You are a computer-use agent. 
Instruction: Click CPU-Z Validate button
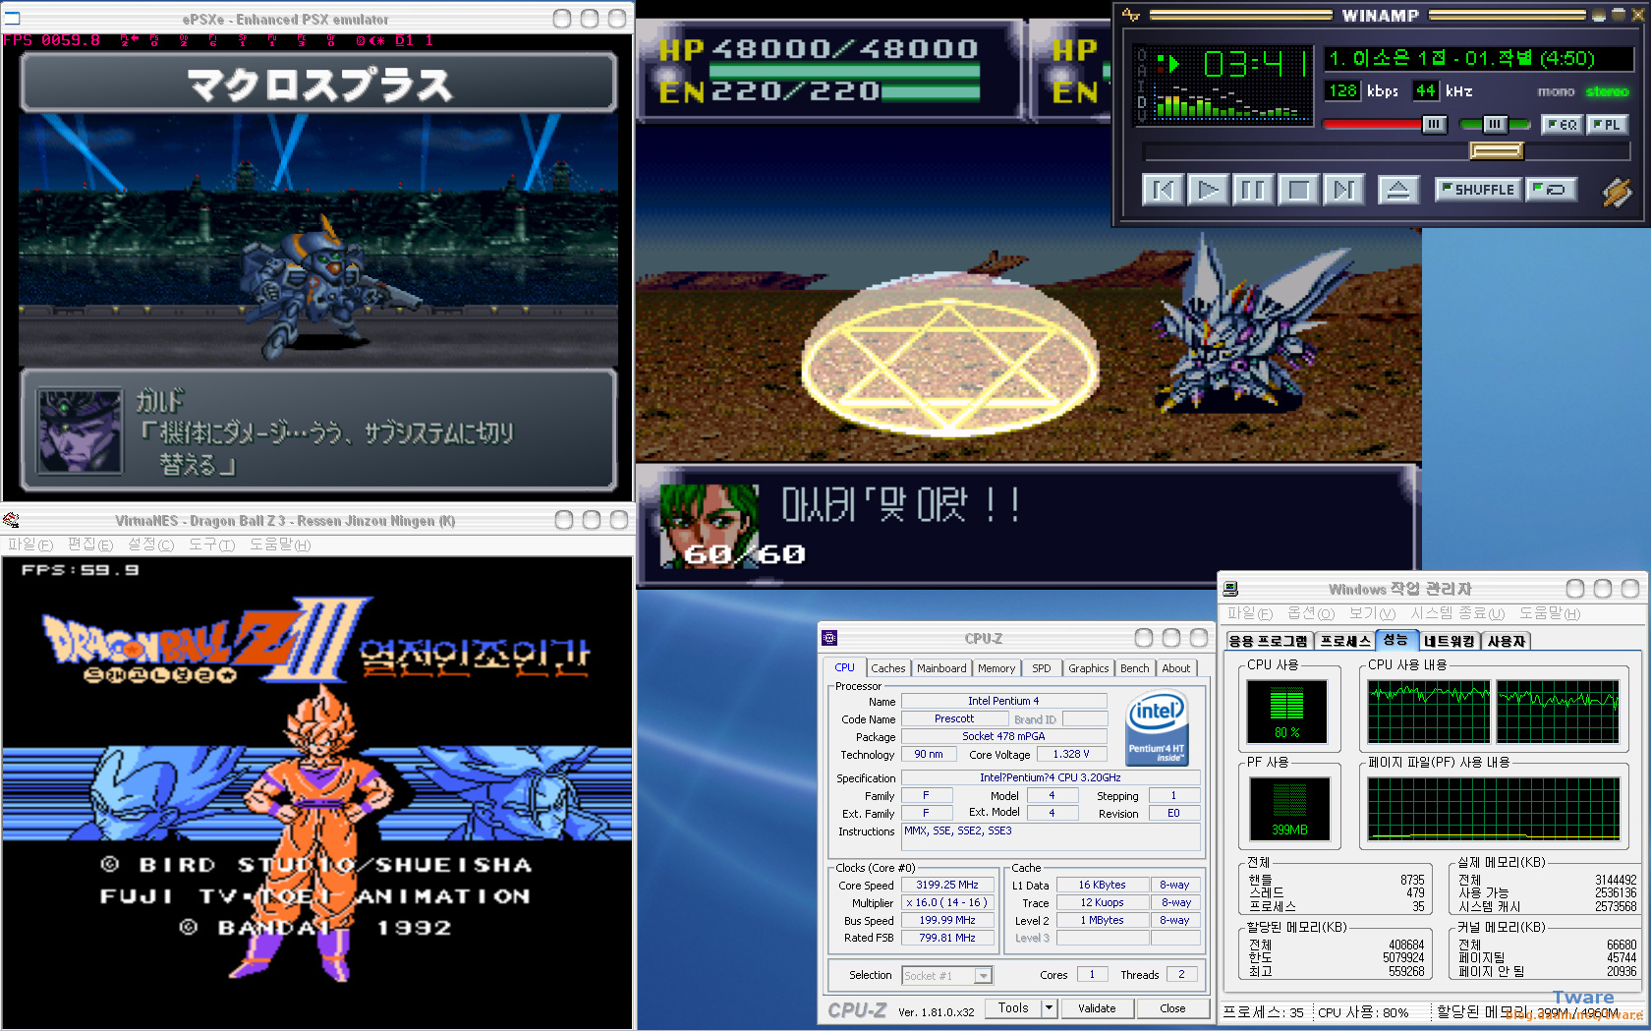(x=1097, y=1008)
